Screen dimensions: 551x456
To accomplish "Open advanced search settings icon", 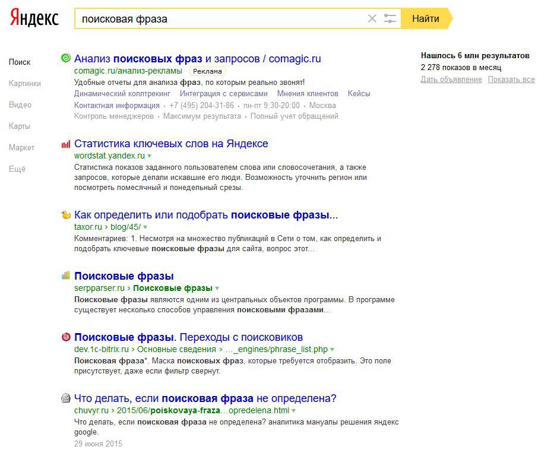I will point(389,18).
